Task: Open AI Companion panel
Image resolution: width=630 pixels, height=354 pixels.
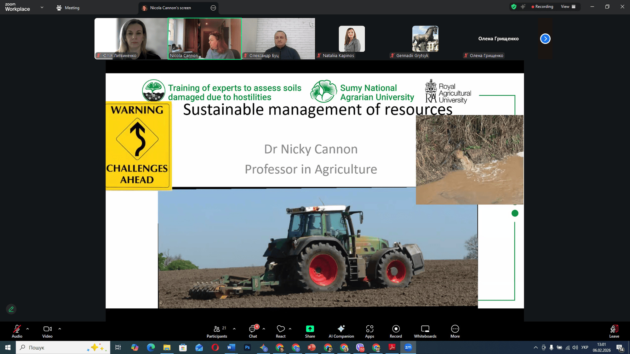Action: pyautogui.click(x=341, y=331)
